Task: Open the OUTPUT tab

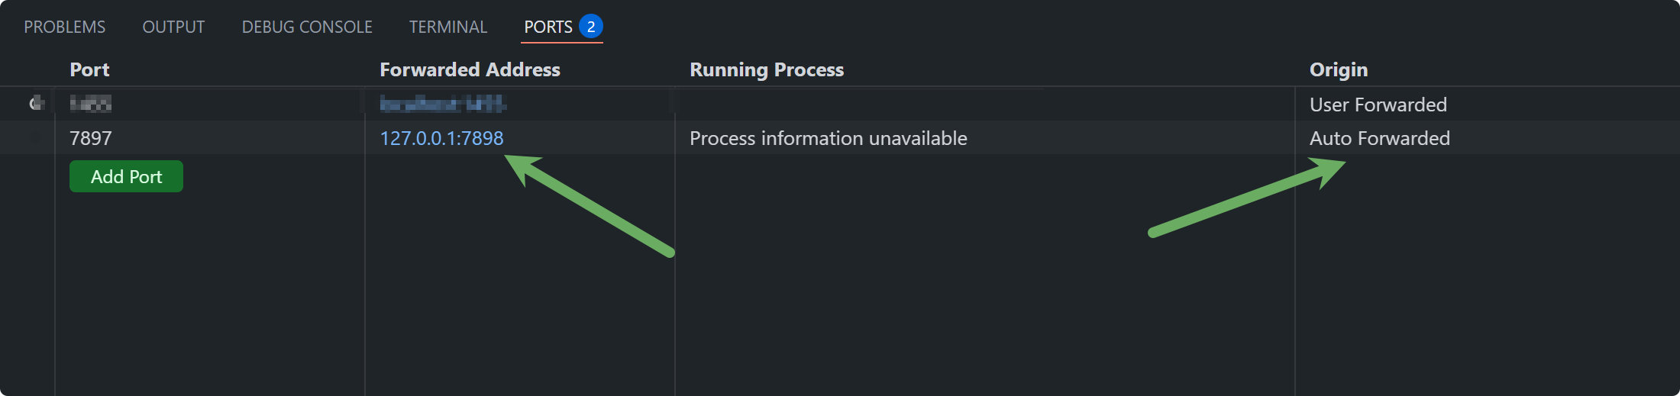Action: tap(173, 27)
